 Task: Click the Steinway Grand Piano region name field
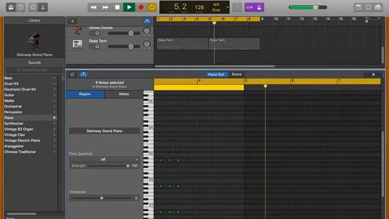[x=104, y=131]
